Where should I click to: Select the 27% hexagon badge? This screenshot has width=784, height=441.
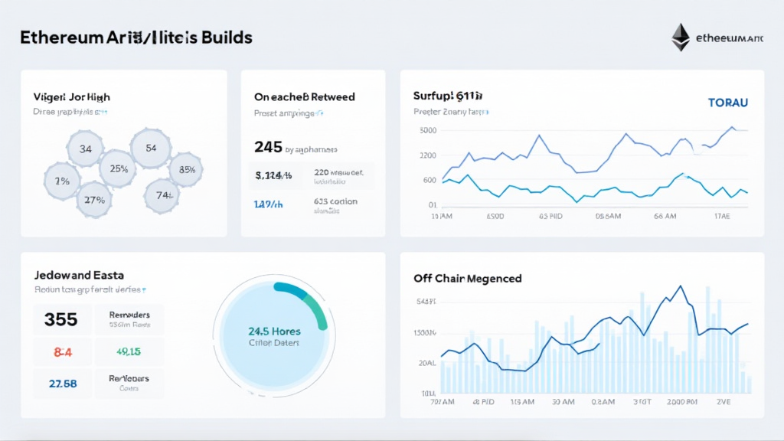coord(93,199)
